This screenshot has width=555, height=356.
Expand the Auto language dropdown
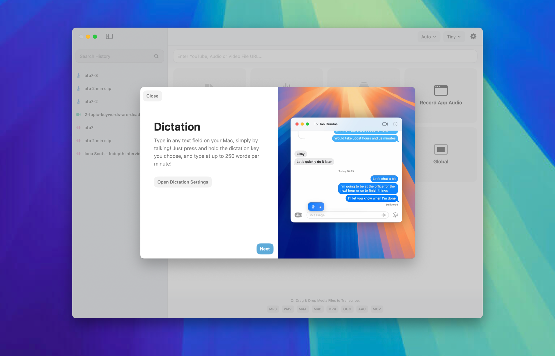428,37
